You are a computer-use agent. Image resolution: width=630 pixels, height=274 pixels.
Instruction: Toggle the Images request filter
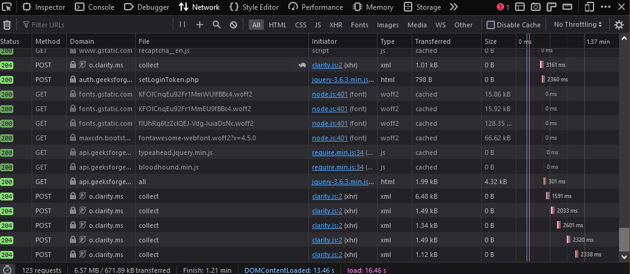tap(387, 25)
